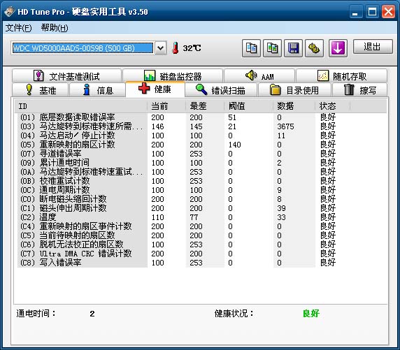Minimize the HD Tune Pro window
The width and height of the screenshot is (400, 350).
pyautogui.click(x=355, y=12)
